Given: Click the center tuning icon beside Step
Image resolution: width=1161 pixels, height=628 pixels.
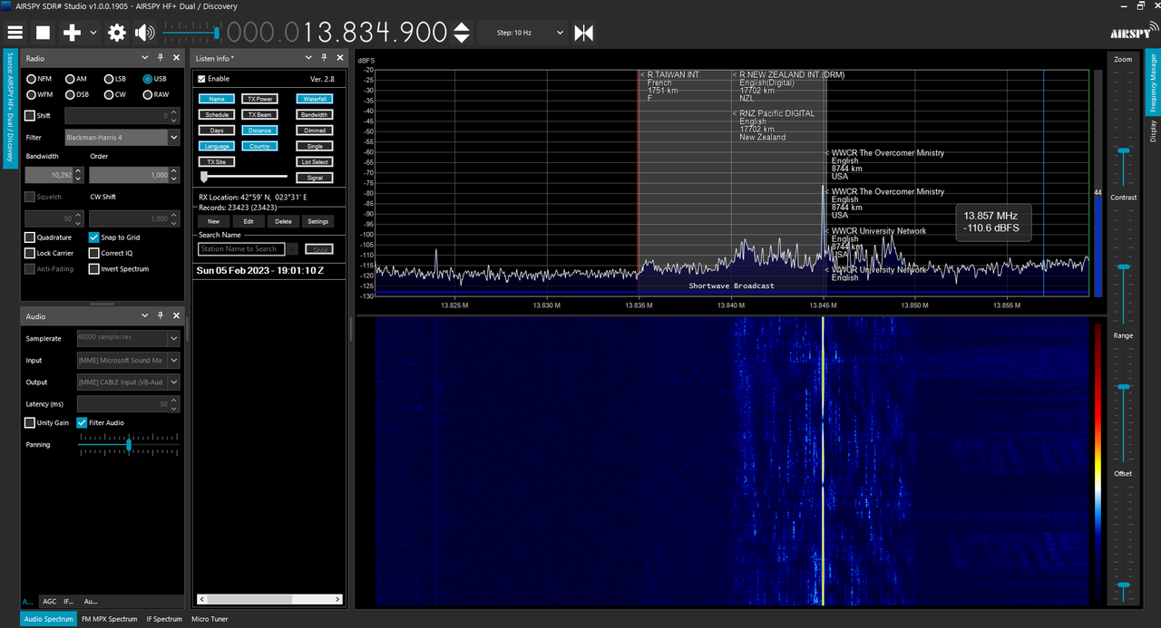Looking at the screenshot, I should point(584,33).
